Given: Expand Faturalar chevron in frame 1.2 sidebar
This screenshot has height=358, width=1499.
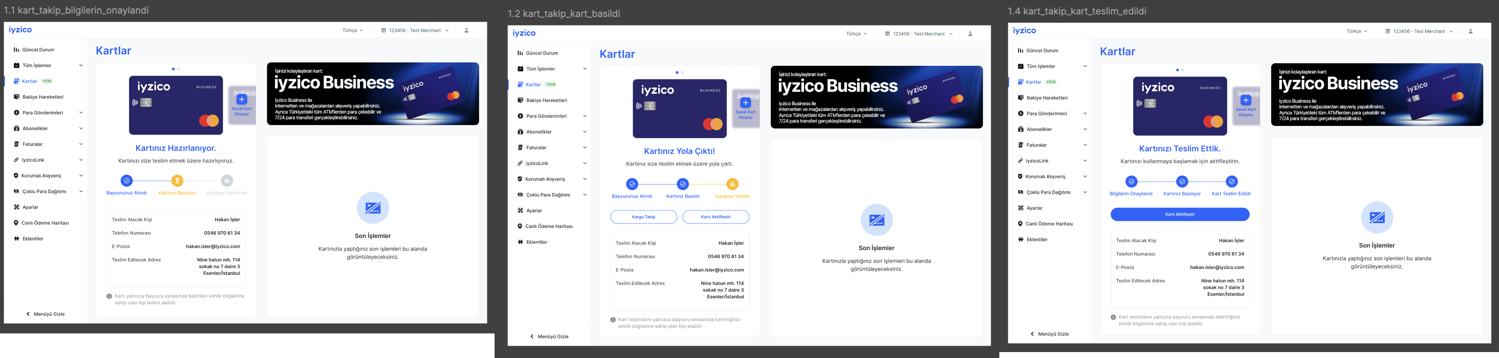Looking at the screenshot, I should (x=585, y=148).
